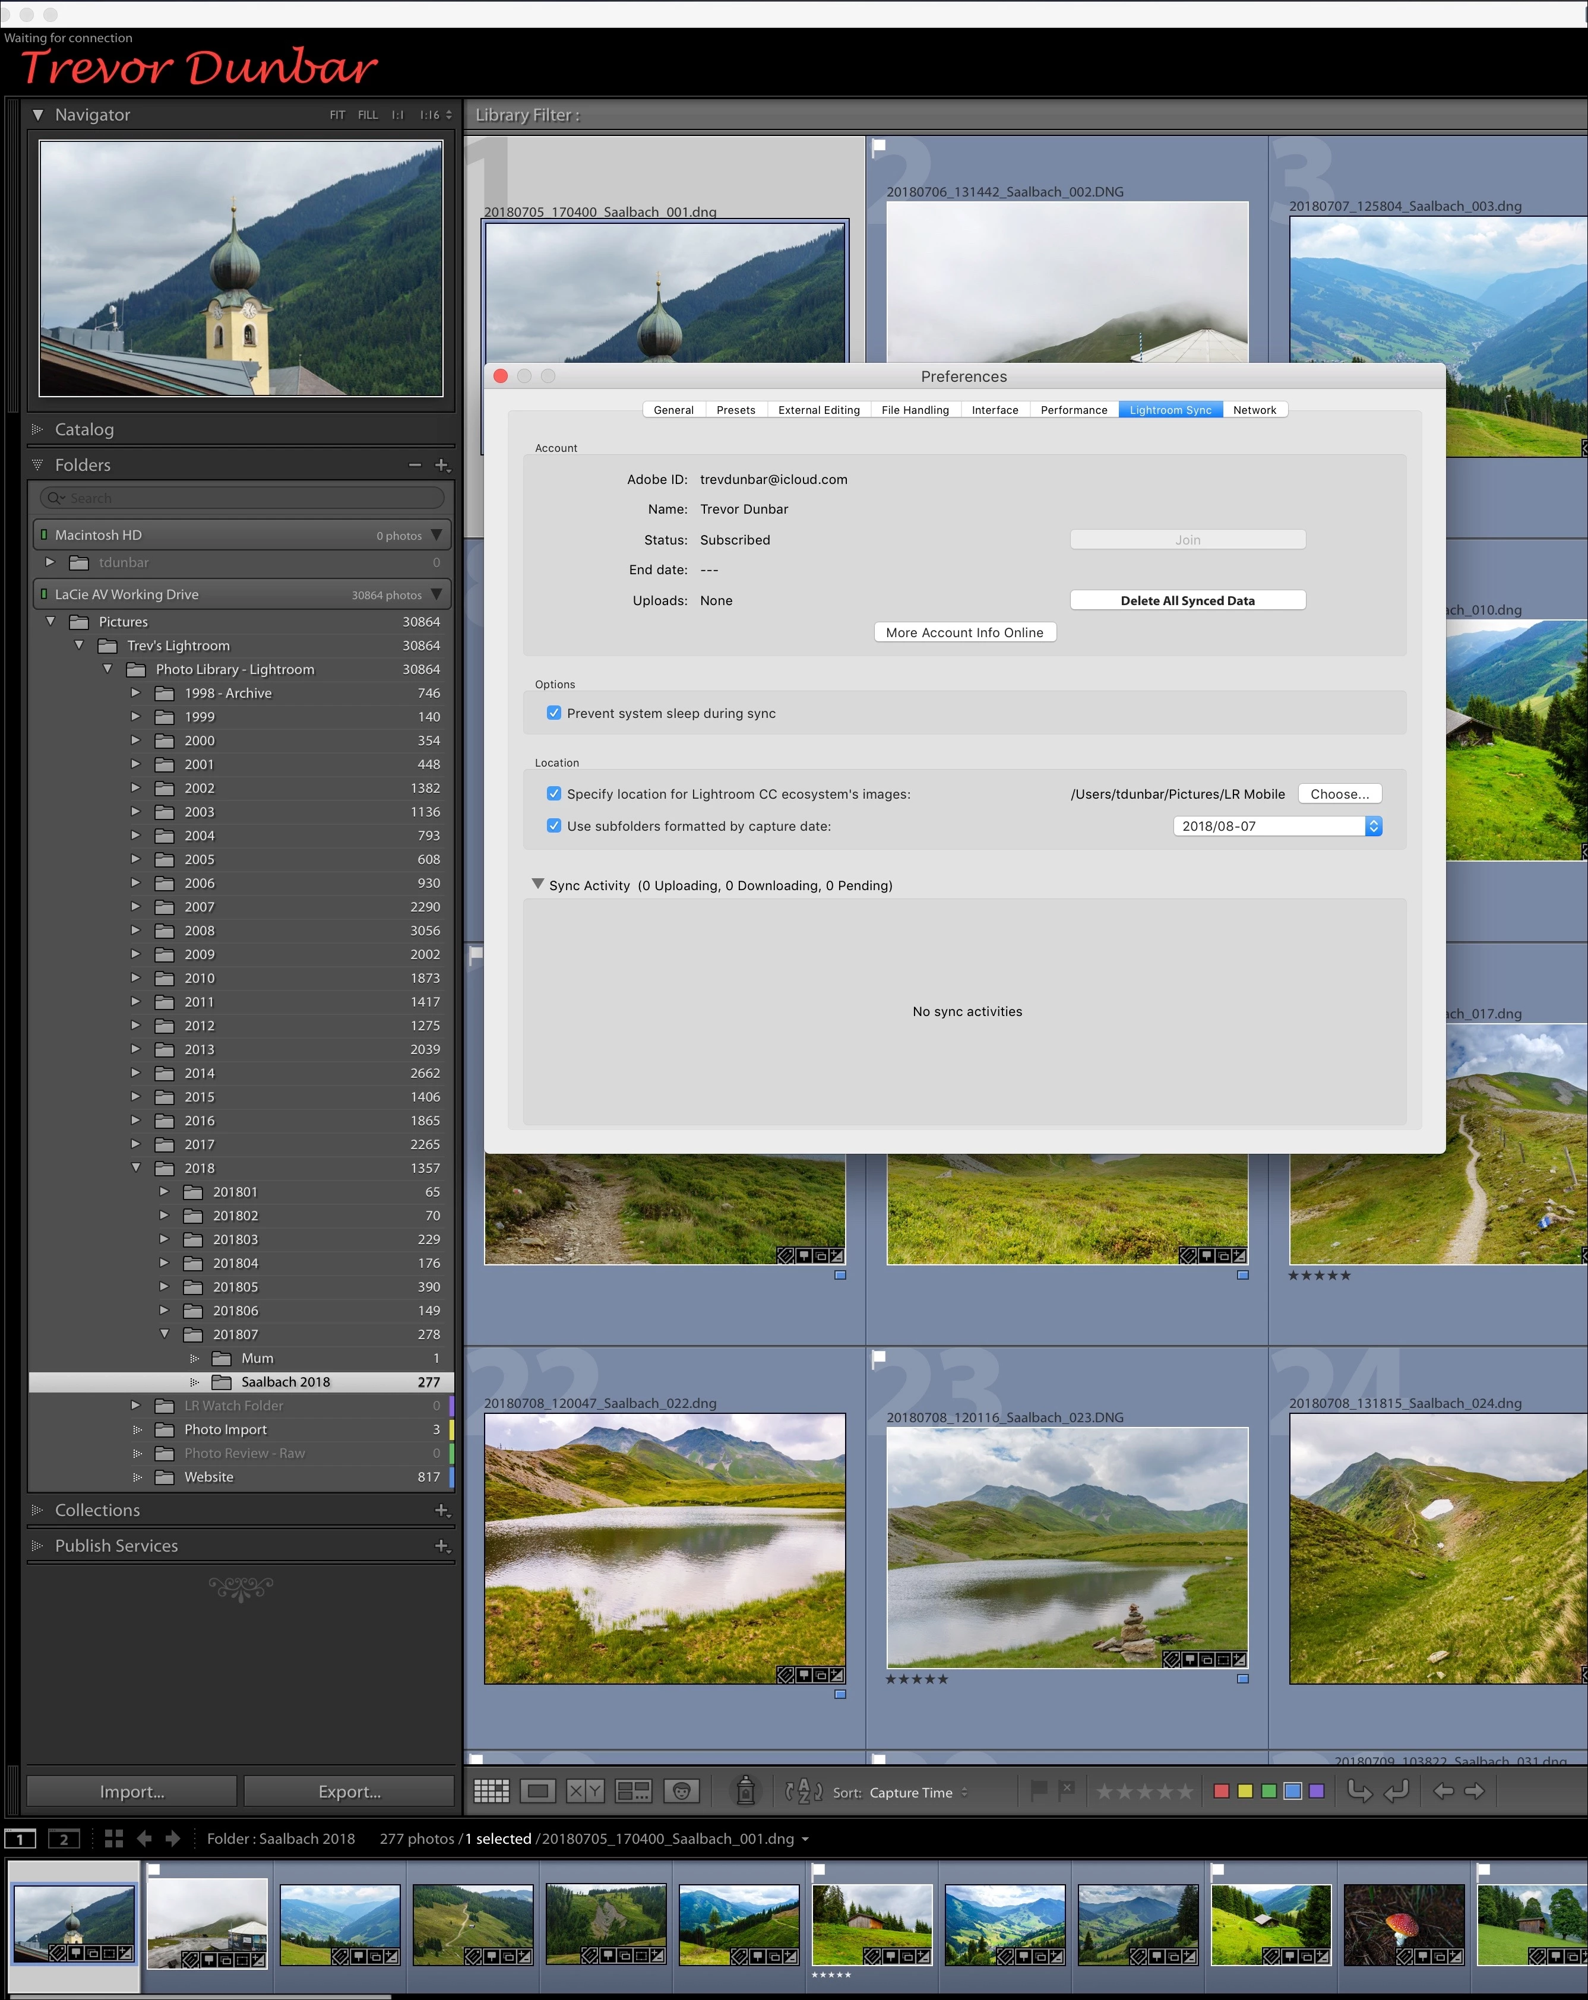Open the External Editing preferences tab
The height and width of the screenshot is (2000, 1588).
(x=818, y=410)
